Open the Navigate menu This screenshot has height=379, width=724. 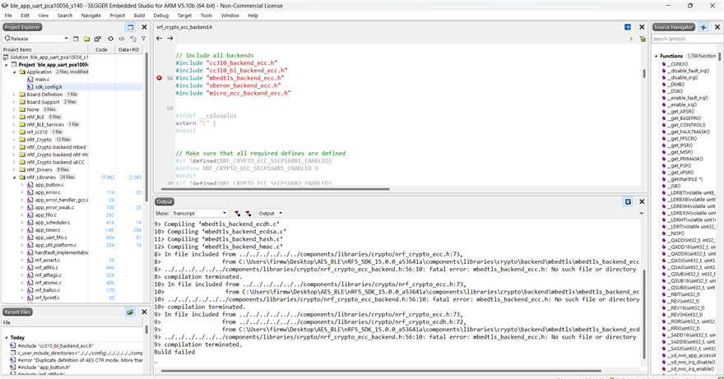[91, 16]
